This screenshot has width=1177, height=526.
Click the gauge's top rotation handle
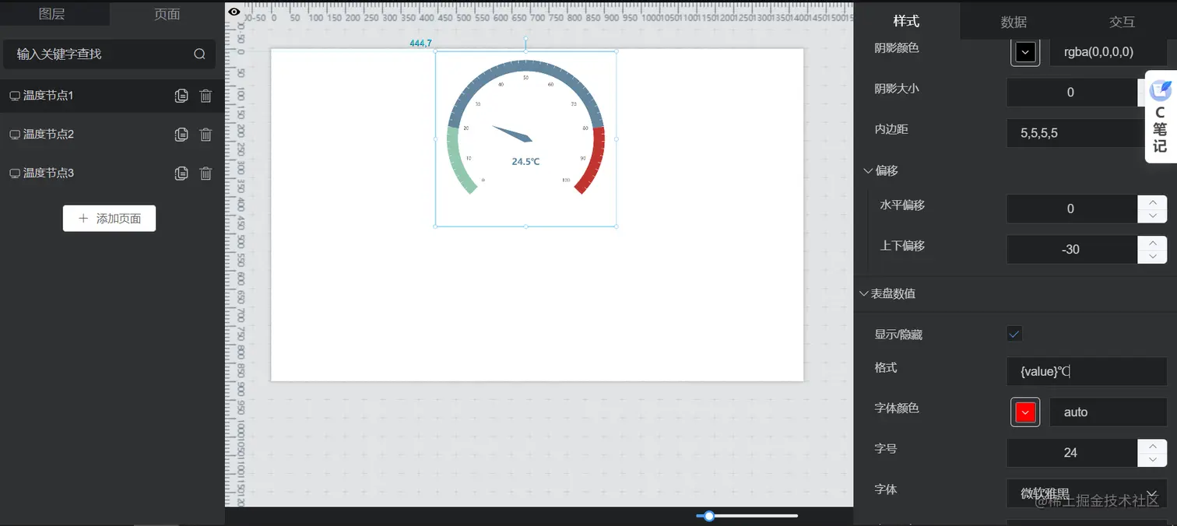click(x=525, y=37)
